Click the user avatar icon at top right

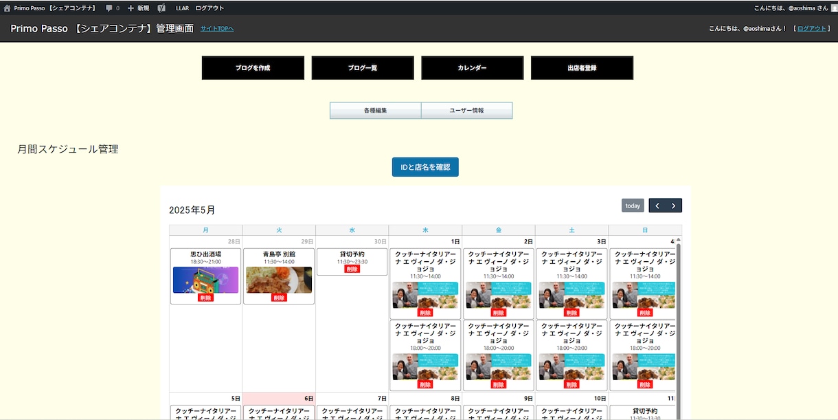pos(834,8)
